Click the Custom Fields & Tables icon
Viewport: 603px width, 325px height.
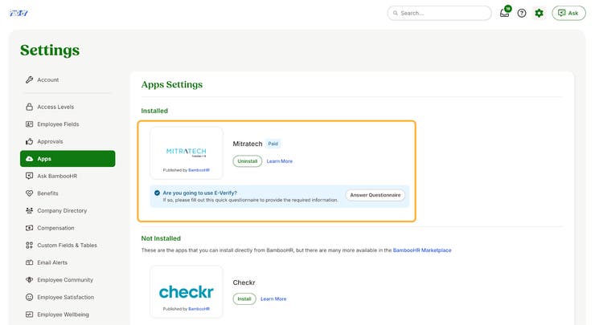(29, 245)
